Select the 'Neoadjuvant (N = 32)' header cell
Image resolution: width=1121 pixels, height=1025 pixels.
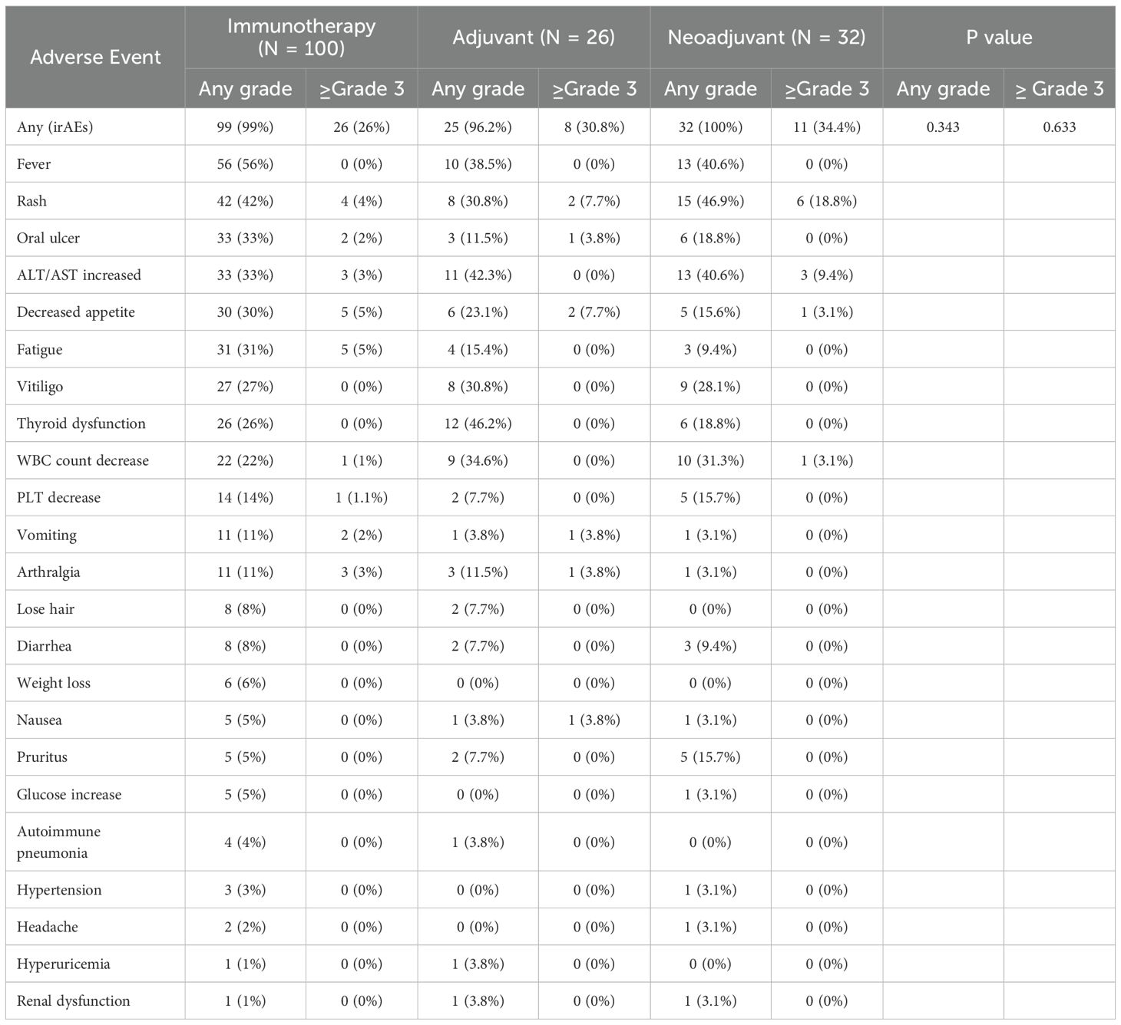766,37
